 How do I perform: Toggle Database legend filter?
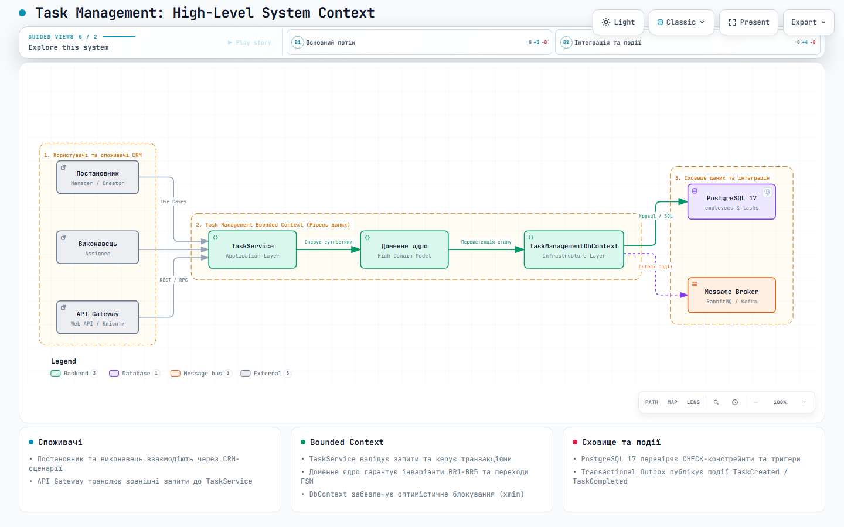134,373
